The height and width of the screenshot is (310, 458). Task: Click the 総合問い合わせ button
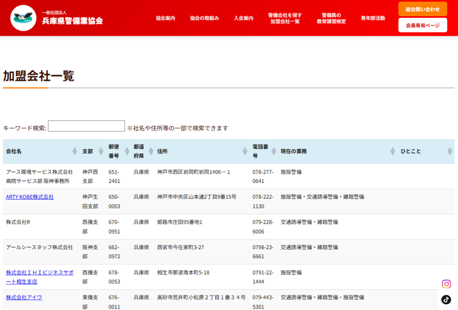click(x=422, y=9)
